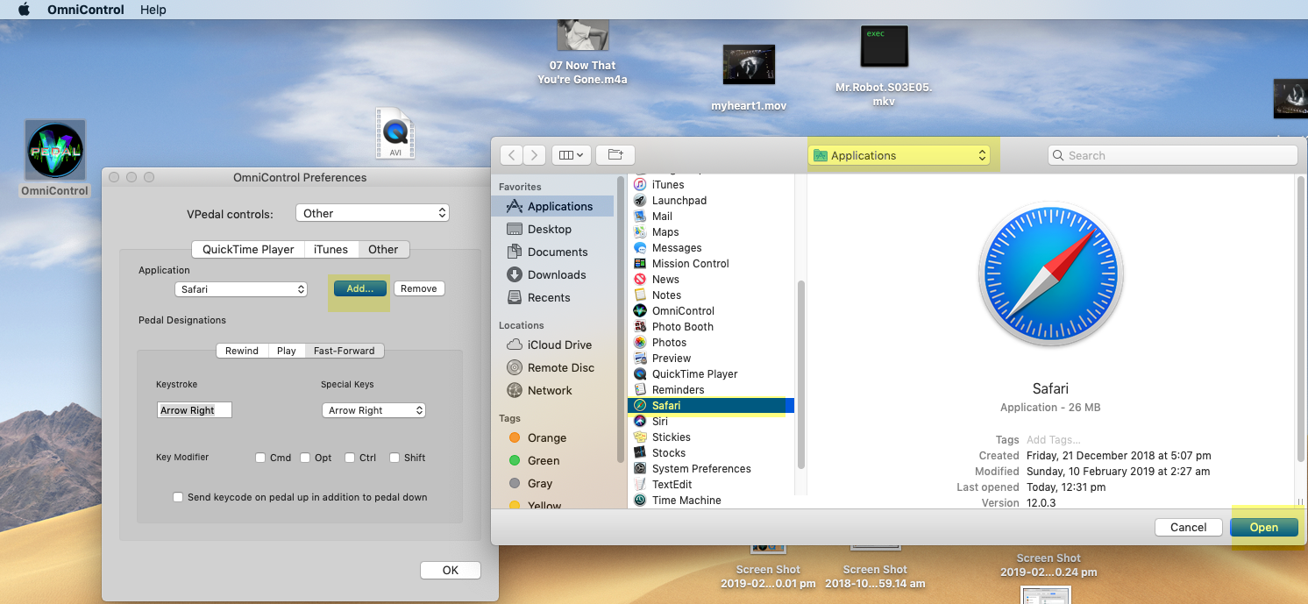
Task: Open the Applications location dropdown in the dialog
Action: pyautogui.click(x=899, y=154)
